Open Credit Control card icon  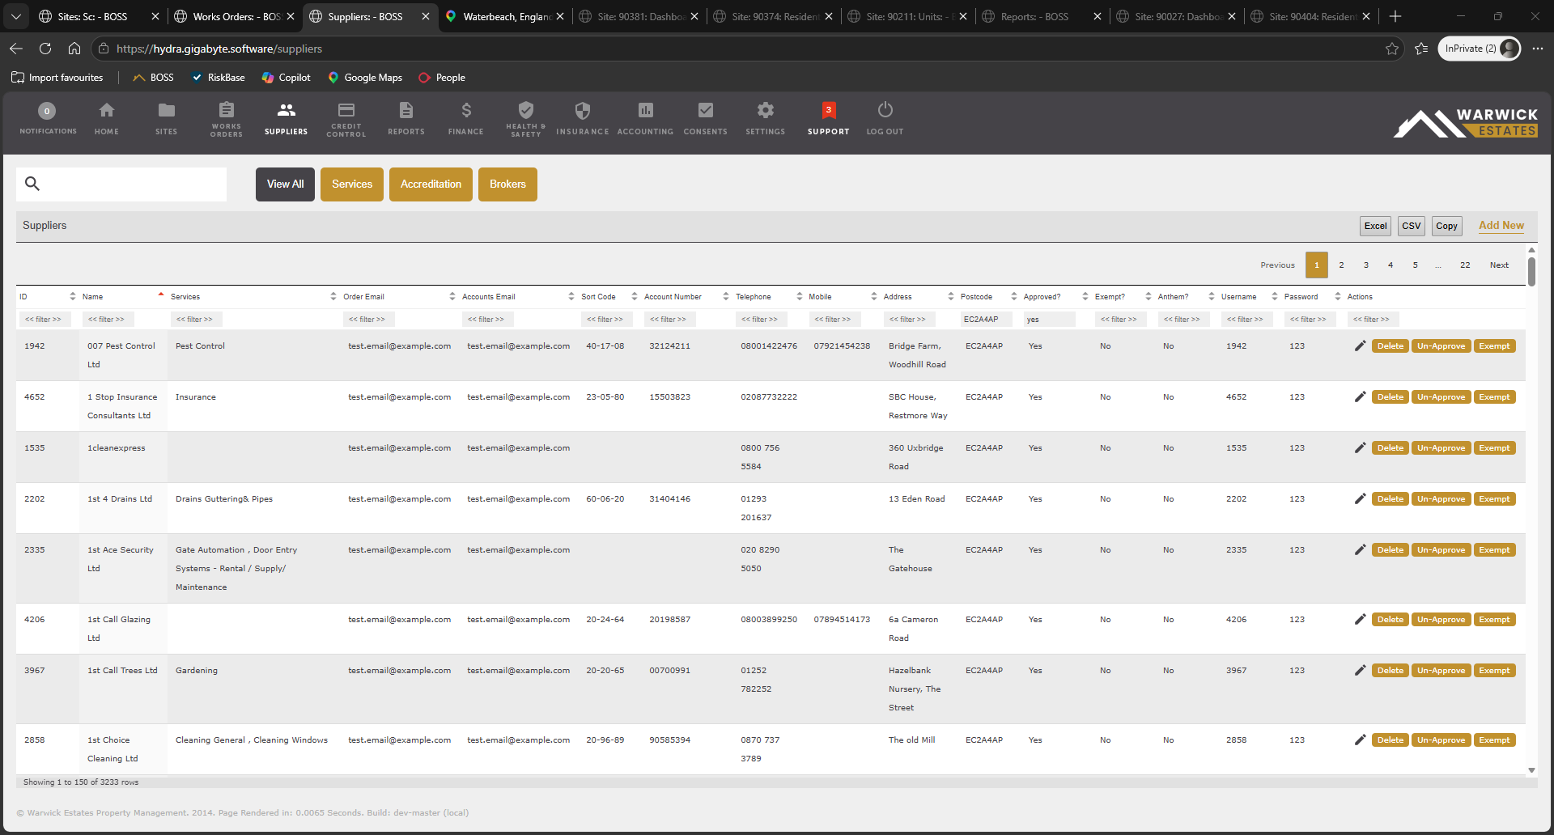point(346,110)
